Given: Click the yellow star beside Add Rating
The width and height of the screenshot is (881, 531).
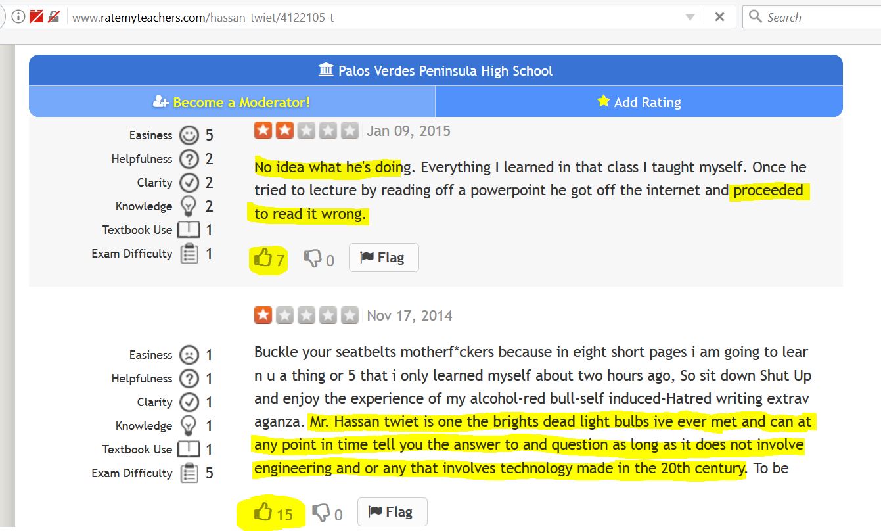Looking at the screenshot, I should tap(603, 101).
